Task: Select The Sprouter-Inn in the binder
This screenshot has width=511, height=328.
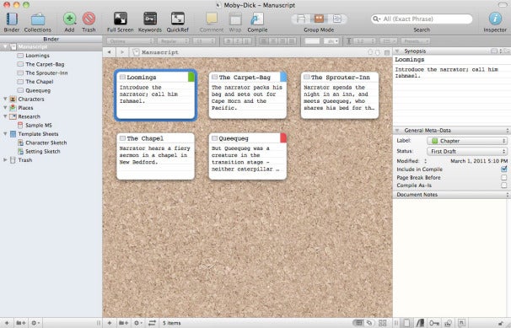Action: 46,73
